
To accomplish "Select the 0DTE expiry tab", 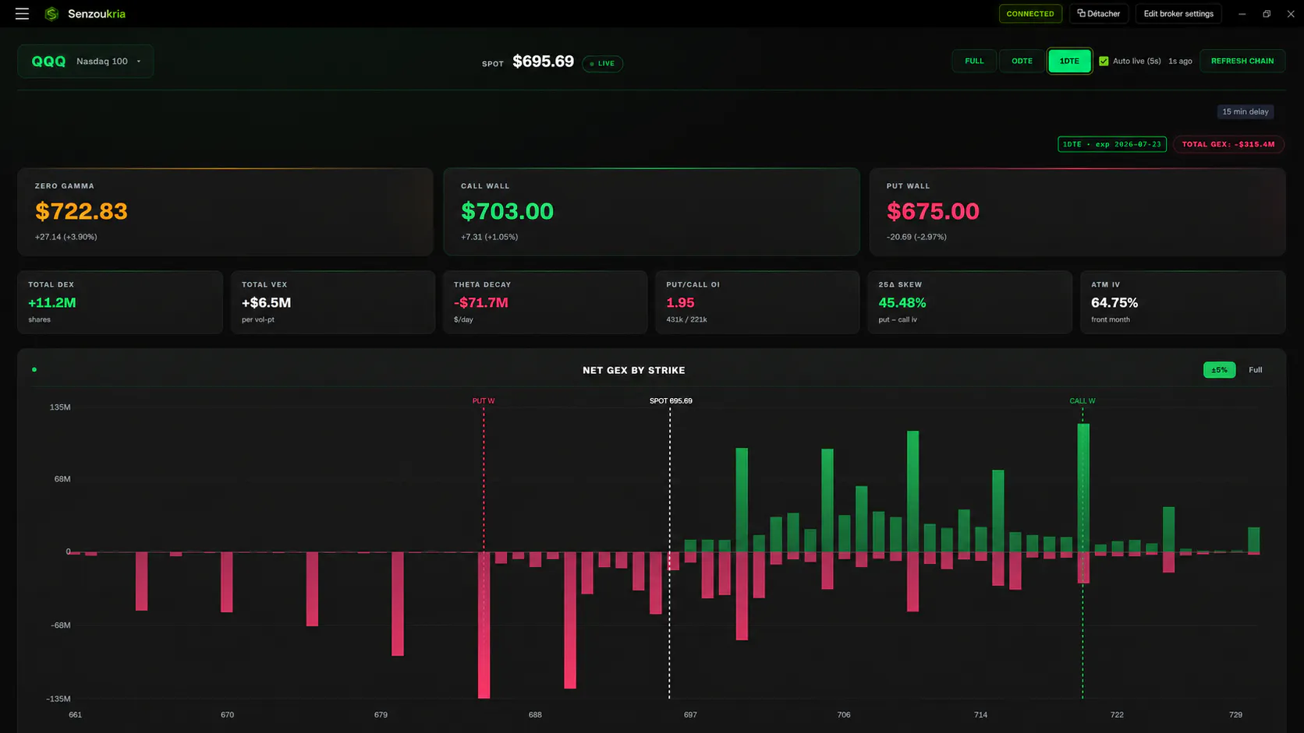I will click(x=1022, y=61).
